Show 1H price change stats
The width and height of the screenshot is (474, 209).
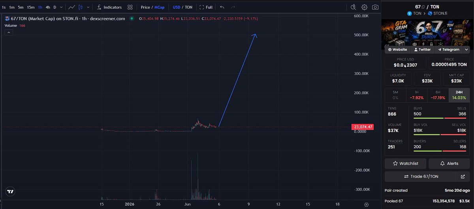[x=417, y=95]
